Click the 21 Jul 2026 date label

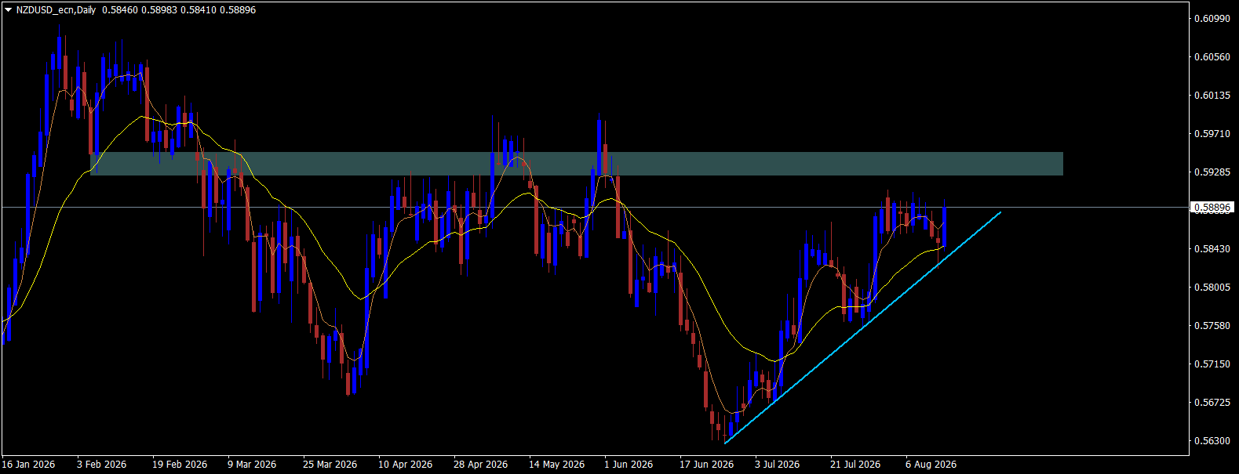855,465
